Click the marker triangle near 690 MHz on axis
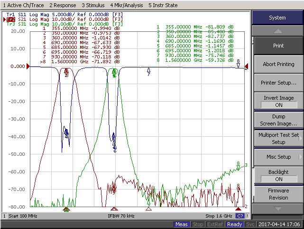Screen dimensions: 304x229 tap(114, 209)
